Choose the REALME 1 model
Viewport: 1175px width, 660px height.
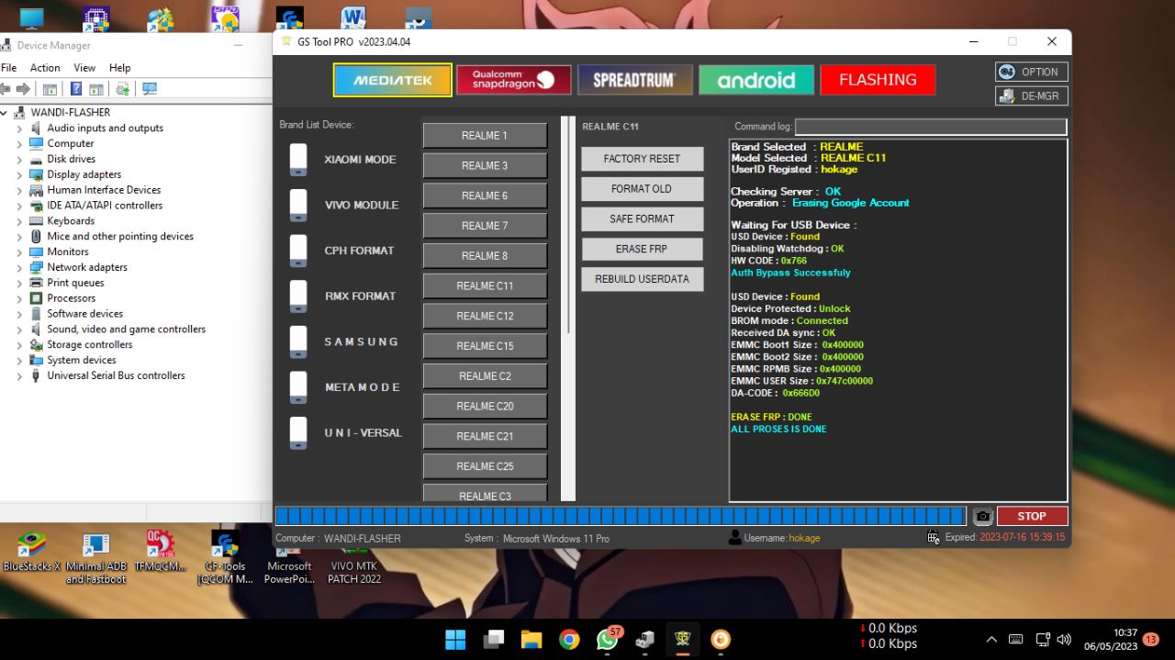tap(485, 135)
